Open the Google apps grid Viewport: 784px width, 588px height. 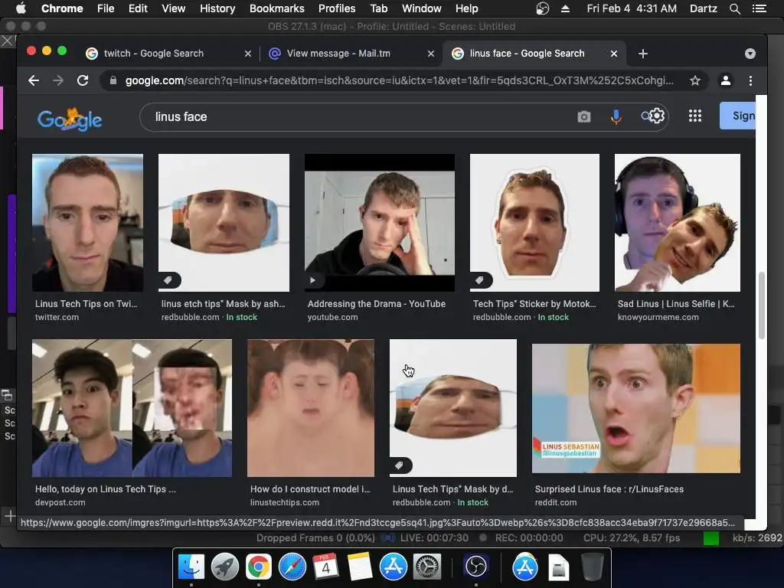[x=695, y=116]
